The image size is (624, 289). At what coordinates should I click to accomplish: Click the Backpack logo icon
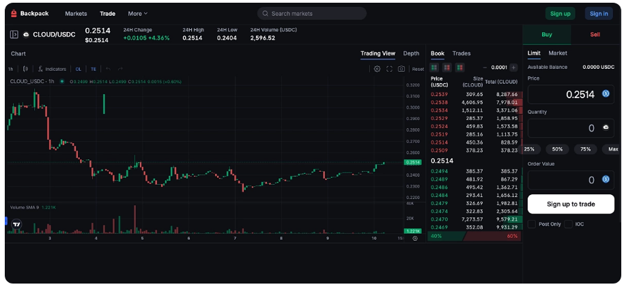click(x=14, y=14)
